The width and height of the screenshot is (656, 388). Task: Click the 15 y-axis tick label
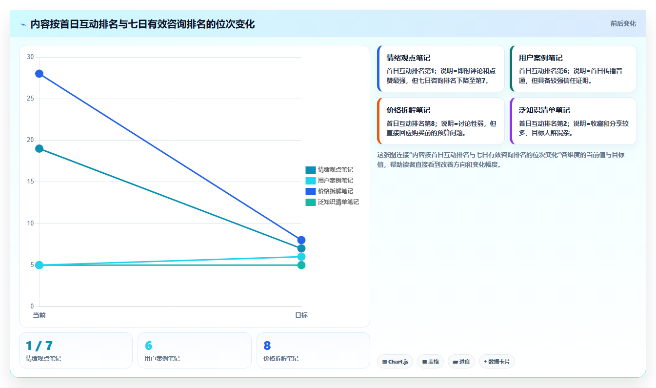click(x=30, y=182)
